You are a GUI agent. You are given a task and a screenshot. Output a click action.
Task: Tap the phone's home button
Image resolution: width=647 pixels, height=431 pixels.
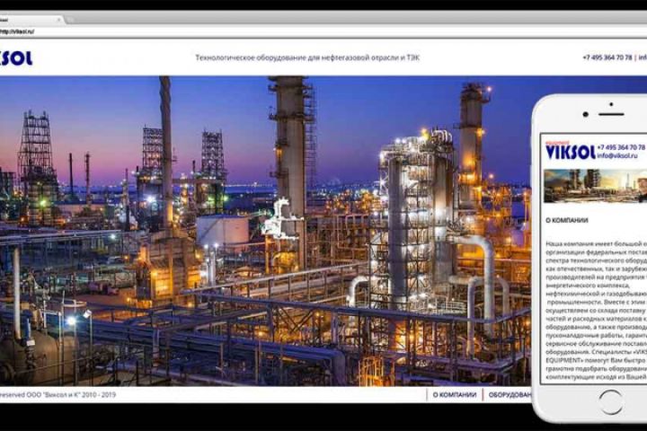(x=611, y=402)
